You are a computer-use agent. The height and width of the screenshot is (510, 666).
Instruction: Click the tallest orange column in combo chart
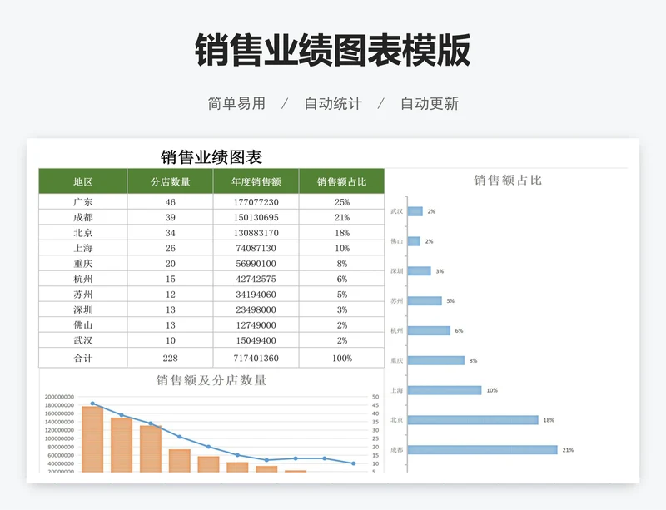tap(92, 439)
